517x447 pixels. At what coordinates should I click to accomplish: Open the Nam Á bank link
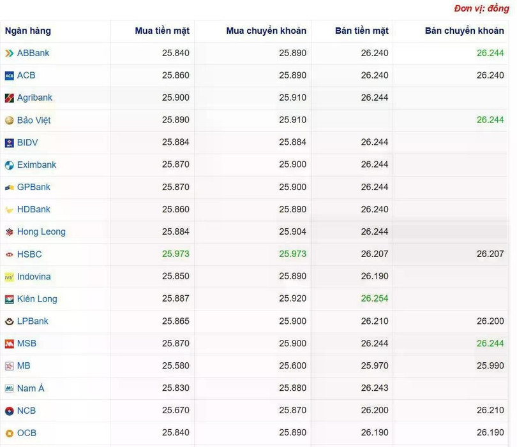(x=31, y=388)
